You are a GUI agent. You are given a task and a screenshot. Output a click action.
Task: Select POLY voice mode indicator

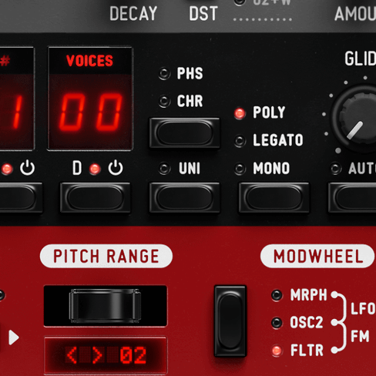click(x=240, y=113)
